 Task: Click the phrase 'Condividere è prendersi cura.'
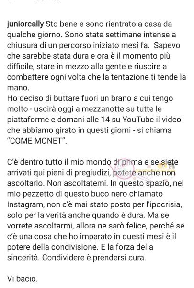pos(94,258)
